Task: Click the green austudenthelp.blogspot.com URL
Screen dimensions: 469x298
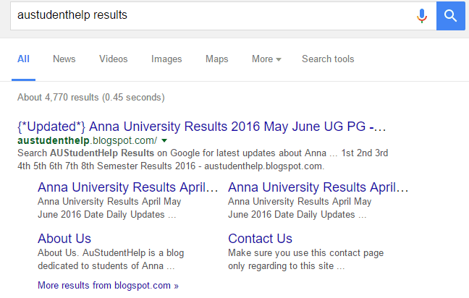Action: (87, 140)
